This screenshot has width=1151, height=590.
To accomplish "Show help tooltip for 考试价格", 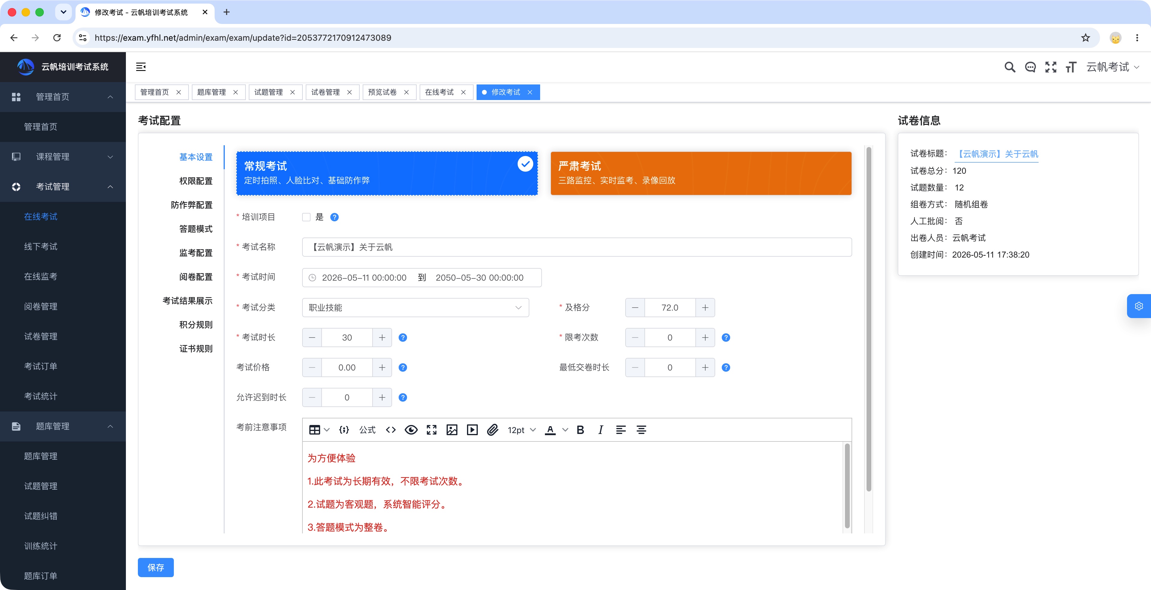I will pyautogui.click(x=403, y=367).
